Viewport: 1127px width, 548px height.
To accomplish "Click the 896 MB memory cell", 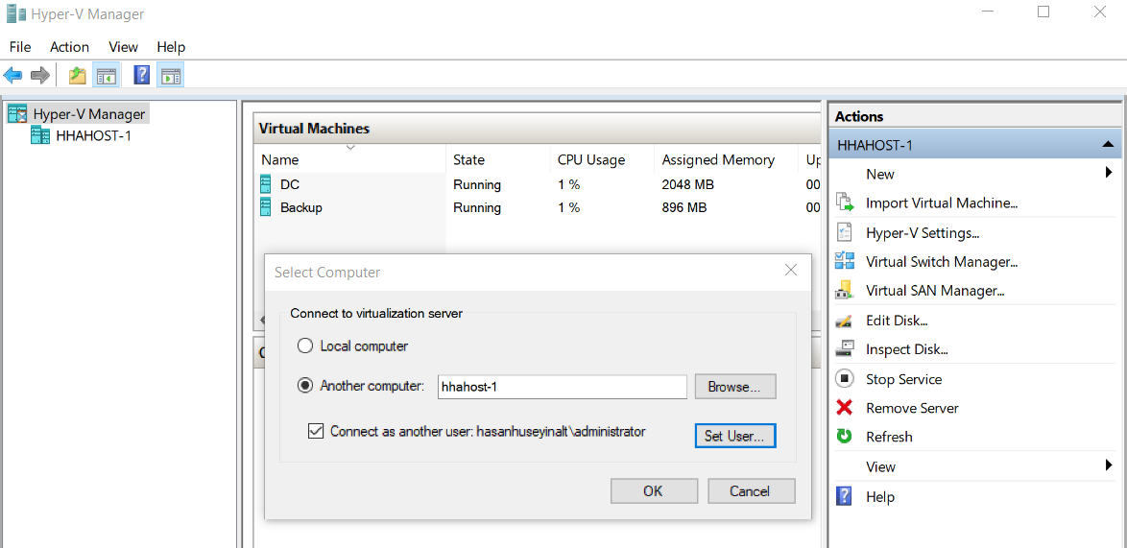I will tap(684, 207).
